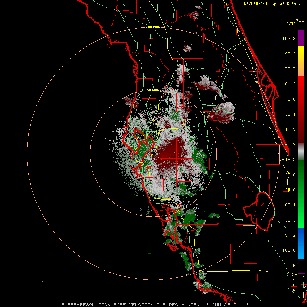Click the Lake Okeechobee red outline
307x307 pixels.
pos(259,211)
